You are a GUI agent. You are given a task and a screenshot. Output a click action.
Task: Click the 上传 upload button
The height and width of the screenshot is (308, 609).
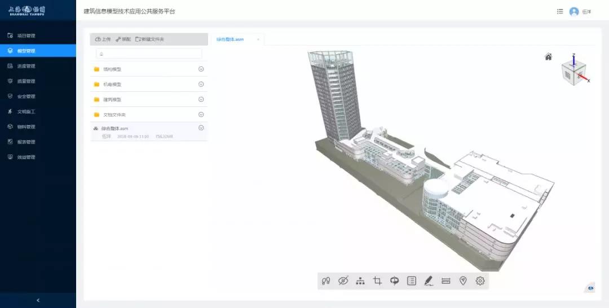[103, 39]
